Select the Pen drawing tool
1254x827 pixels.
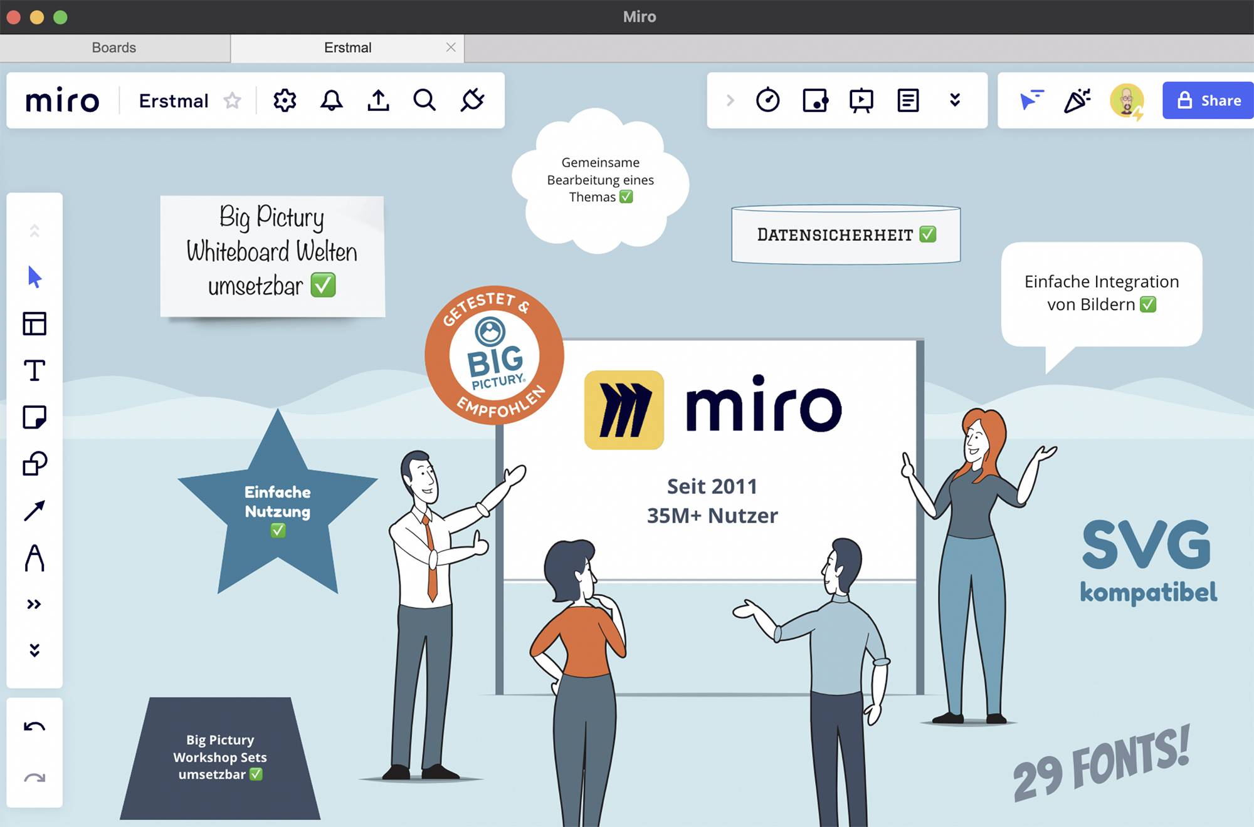point(34,558)
